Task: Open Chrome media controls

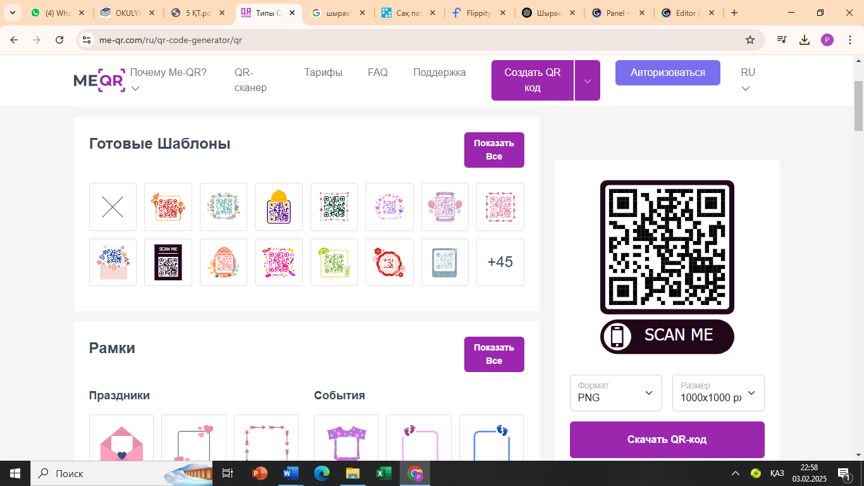Action: [782, 40]
